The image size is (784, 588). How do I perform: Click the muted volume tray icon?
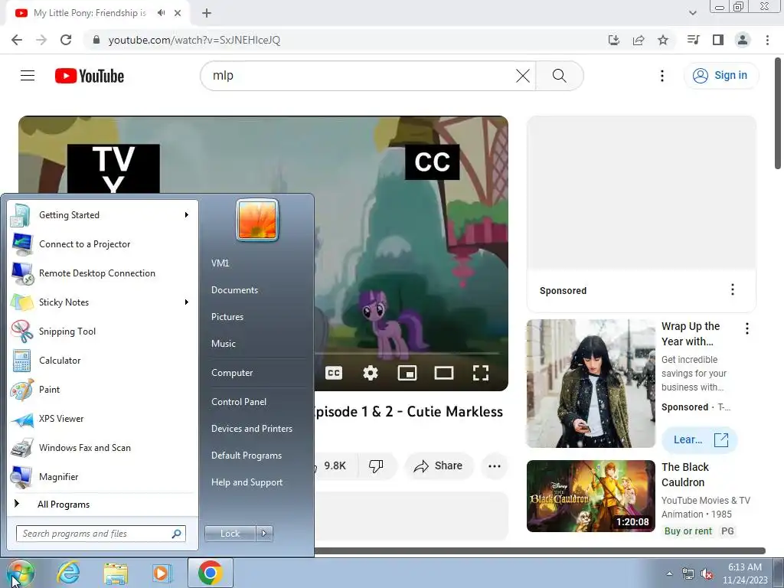pos(707,574)
